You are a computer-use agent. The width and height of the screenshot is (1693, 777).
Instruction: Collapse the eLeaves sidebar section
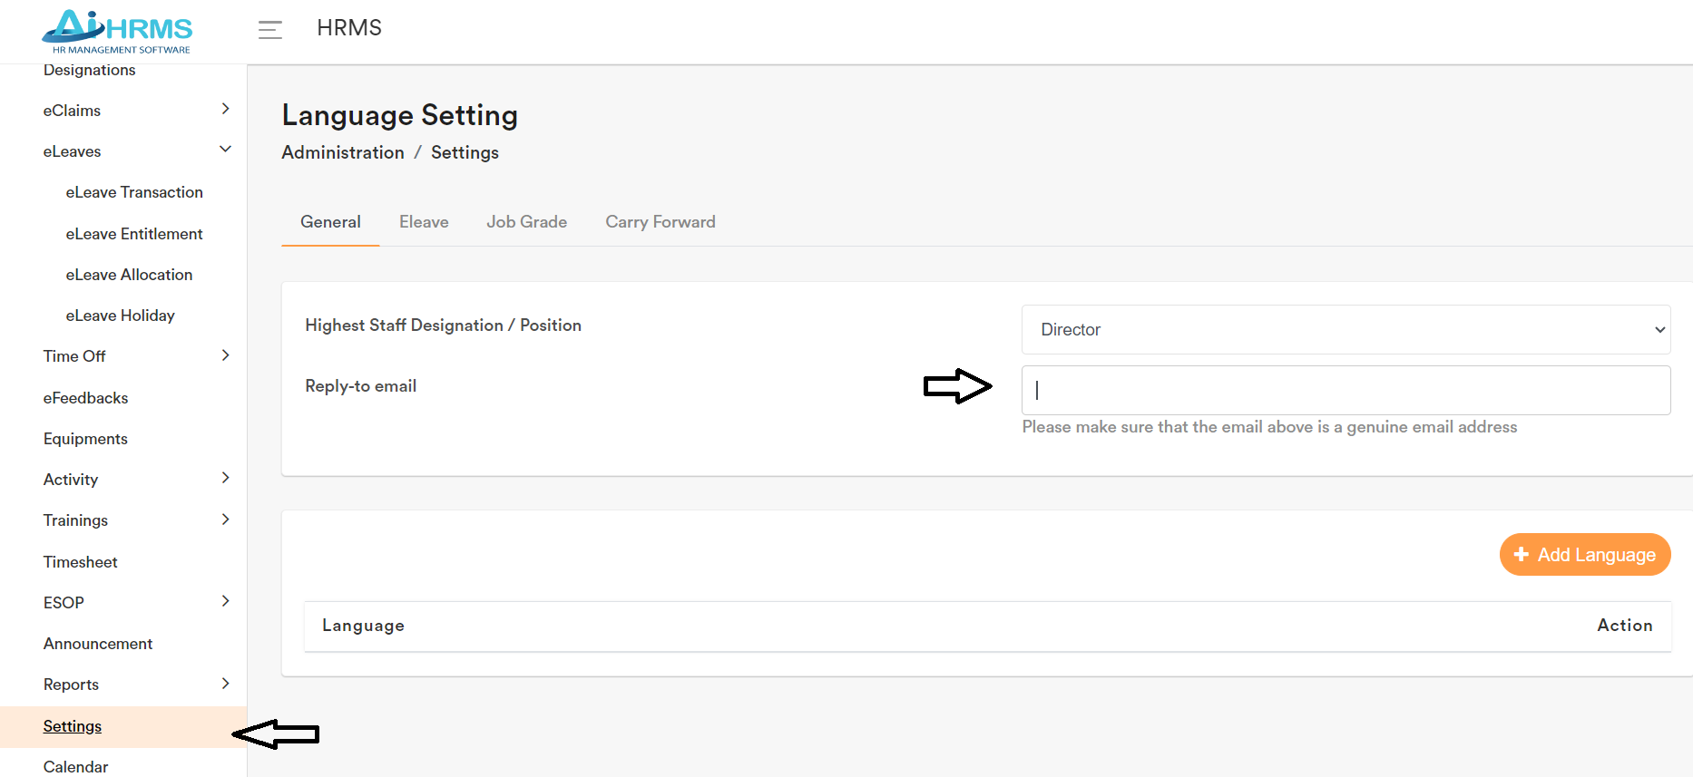pos(225,150)
